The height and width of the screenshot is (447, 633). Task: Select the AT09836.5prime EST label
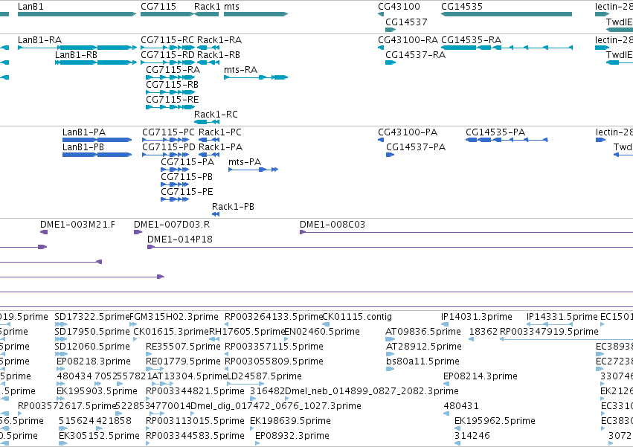click(423, 332)
